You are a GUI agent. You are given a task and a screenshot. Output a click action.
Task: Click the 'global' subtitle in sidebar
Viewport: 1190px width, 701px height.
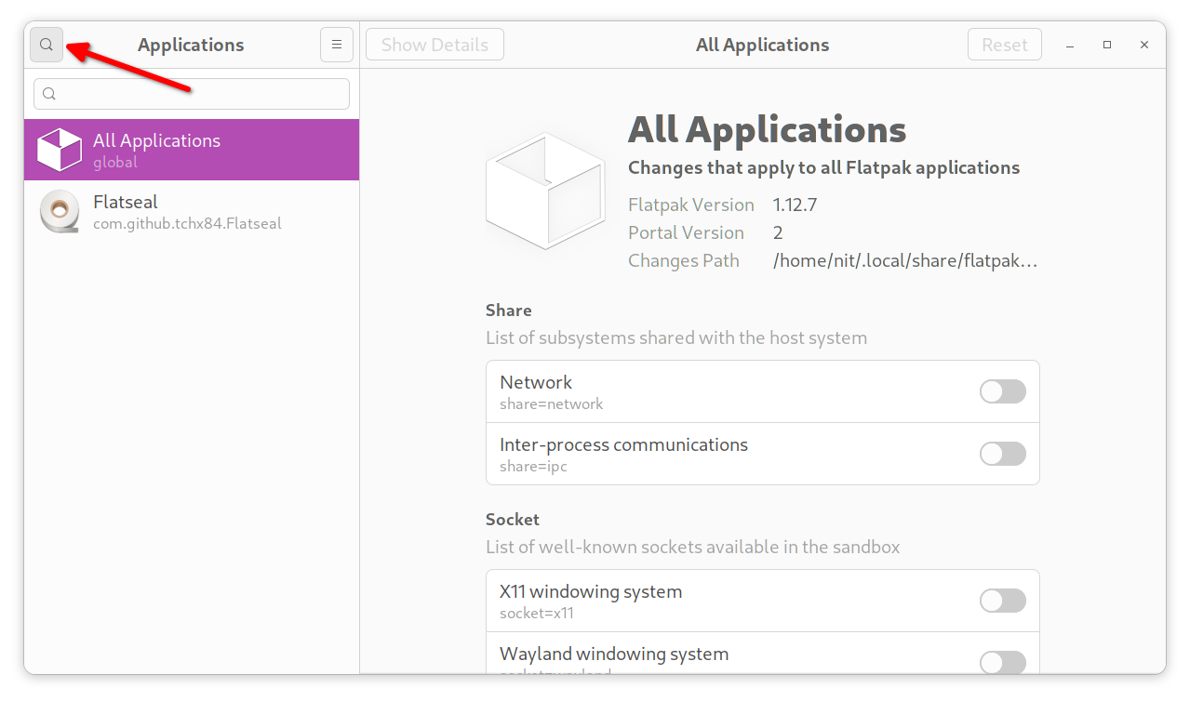(x=115, y=163)
